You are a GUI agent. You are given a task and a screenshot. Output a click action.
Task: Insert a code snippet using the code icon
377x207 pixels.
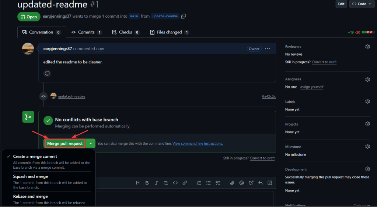click(x=175, y=183)
